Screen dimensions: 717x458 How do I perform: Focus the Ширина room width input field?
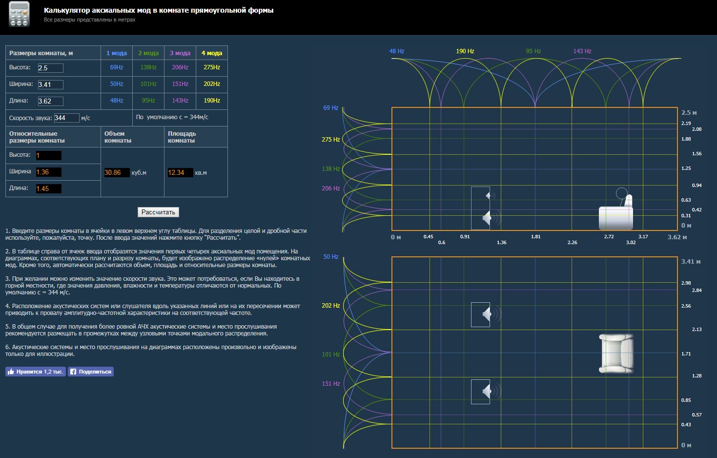(50, 84)
